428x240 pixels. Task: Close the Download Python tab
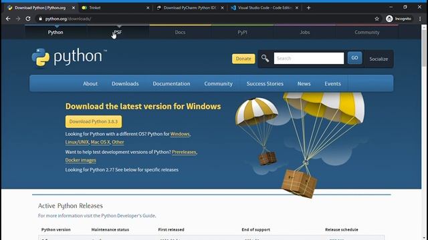click(x=73, y=8)
